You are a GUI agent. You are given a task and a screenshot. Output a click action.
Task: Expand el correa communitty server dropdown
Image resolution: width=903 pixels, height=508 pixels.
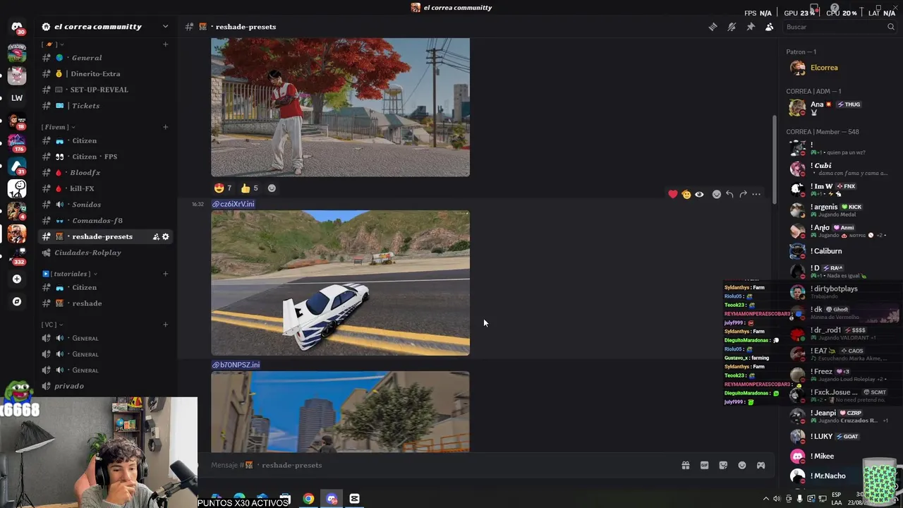coord(165,27)
